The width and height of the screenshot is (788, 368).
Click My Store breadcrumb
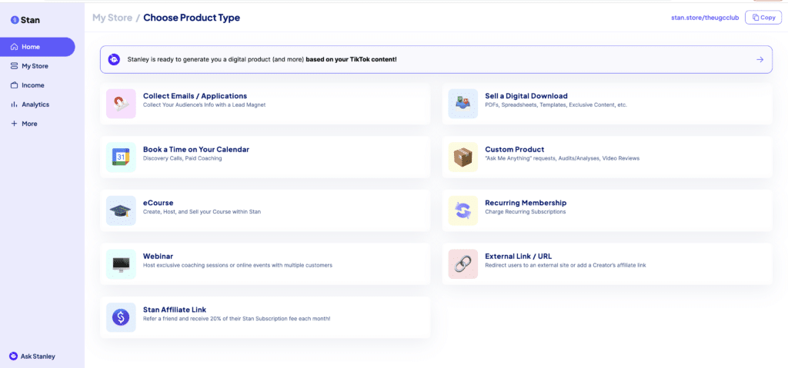pos(112,18)
